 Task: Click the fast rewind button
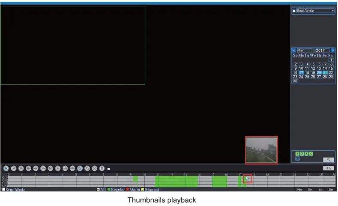(x=36, y=168)
